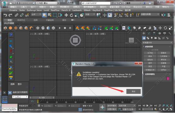The width and height of the screenshot is (175, 113).
Task: Switch to the Display command panel
Action: (165, 33)
